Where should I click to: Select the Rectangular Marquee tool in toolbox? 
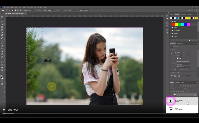coord(2,19)
